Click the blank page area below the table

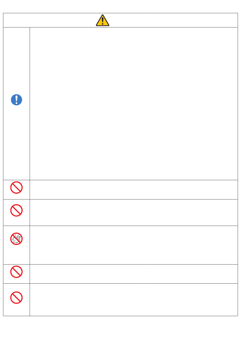click(120, 335)
